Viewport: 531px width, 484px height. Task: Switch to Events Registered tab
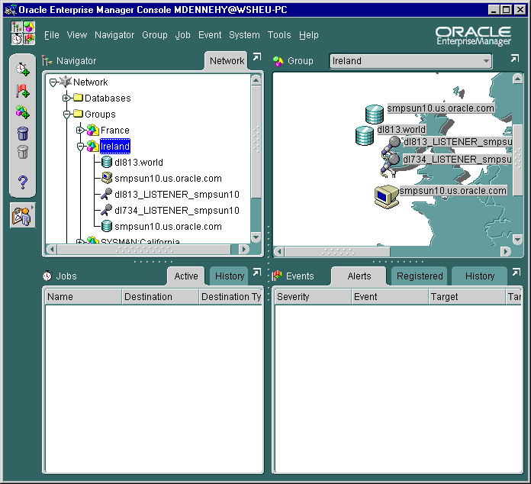pyautogui.click(x=420, y=276)
